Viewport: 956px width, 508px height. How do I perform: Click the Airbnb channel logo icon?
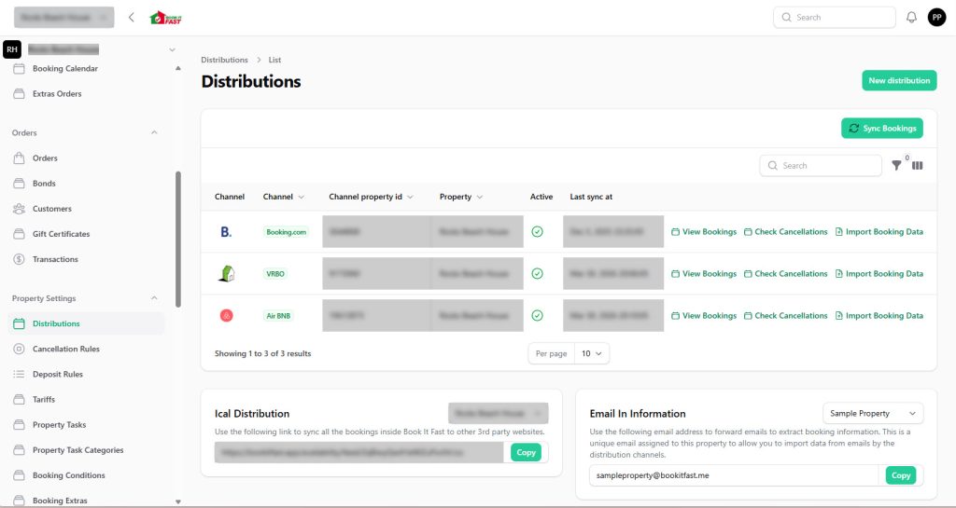click(x=226, y=316)
